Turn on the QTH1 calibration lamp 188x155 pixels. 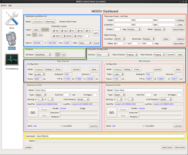56,36
